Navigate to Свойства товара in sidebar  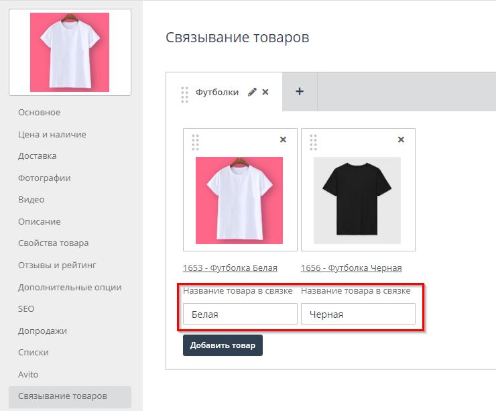click(x=54, y=243)
